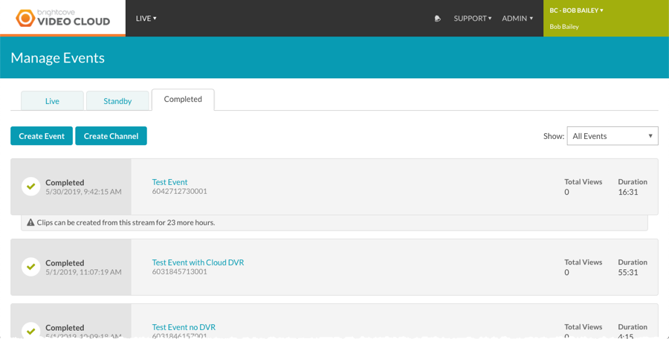Expand the ADMIN menu
Image resolution: width=669 pixels, height=339 pixels.
(x=517, y=19)
